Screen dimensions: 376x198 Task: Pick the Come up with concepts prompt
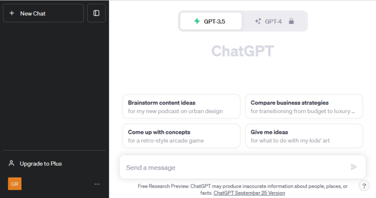pos(181,136)
